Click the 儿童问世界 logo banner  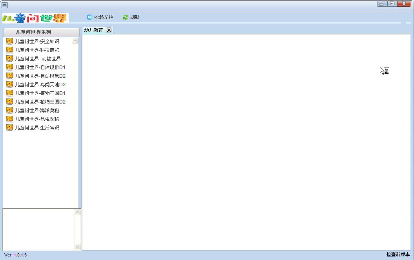pyautogui.click(x=35, y=18)
